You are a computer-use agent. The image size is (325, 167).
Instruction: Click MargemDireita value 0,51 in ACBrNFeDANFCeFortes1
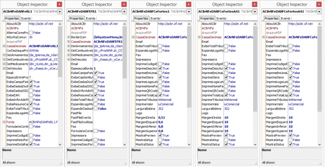162,118
